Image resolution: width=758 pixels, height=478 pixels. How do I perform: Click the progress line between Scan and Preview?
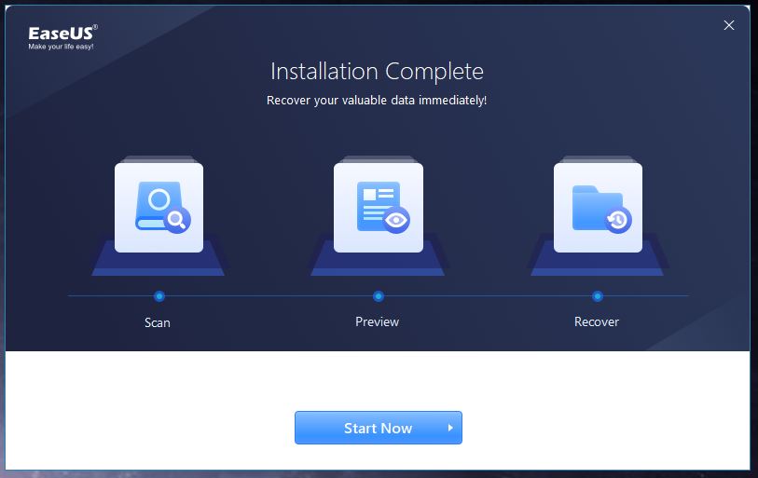pyautogui.click(x=269, y=296)
